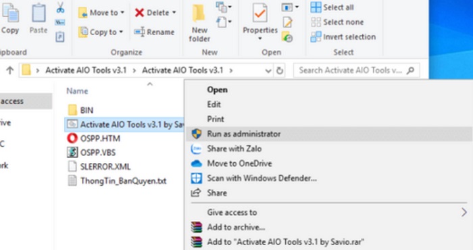
Task: Expand the Properties dropdown arrow
Action: (x=259, y=39)
